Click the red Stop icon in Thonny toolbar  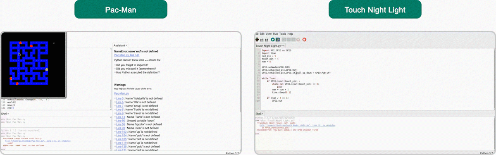tap(304, 40)
